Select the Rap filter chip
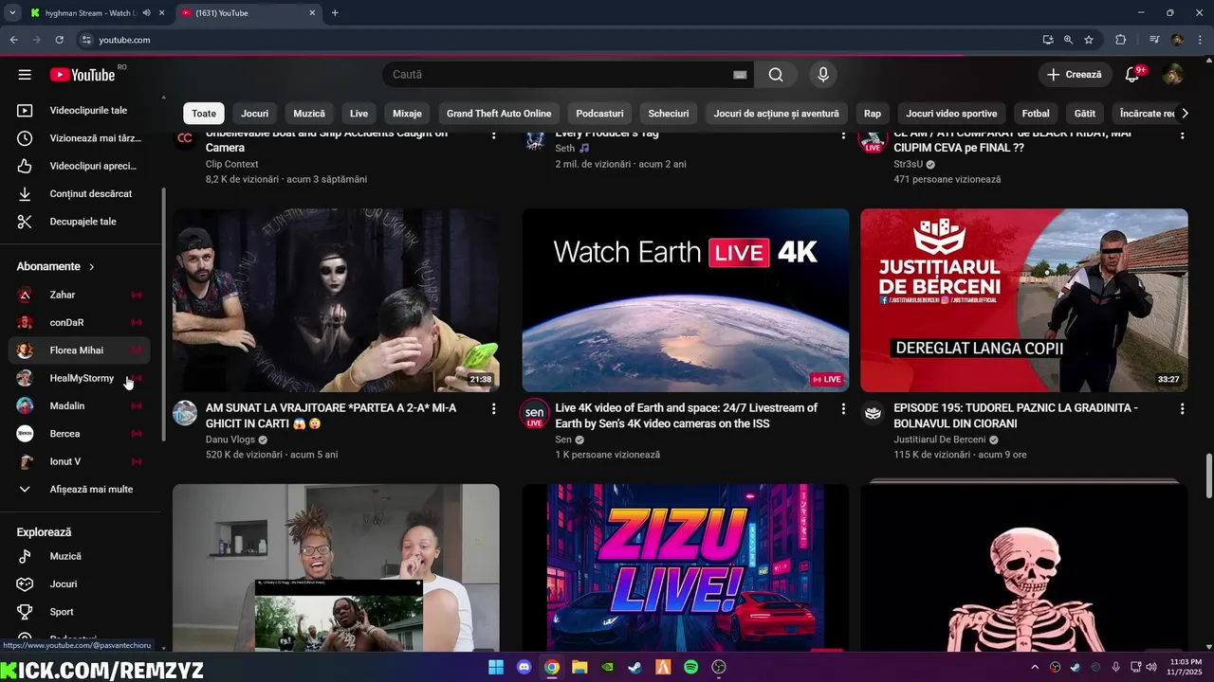 point(873,114)
